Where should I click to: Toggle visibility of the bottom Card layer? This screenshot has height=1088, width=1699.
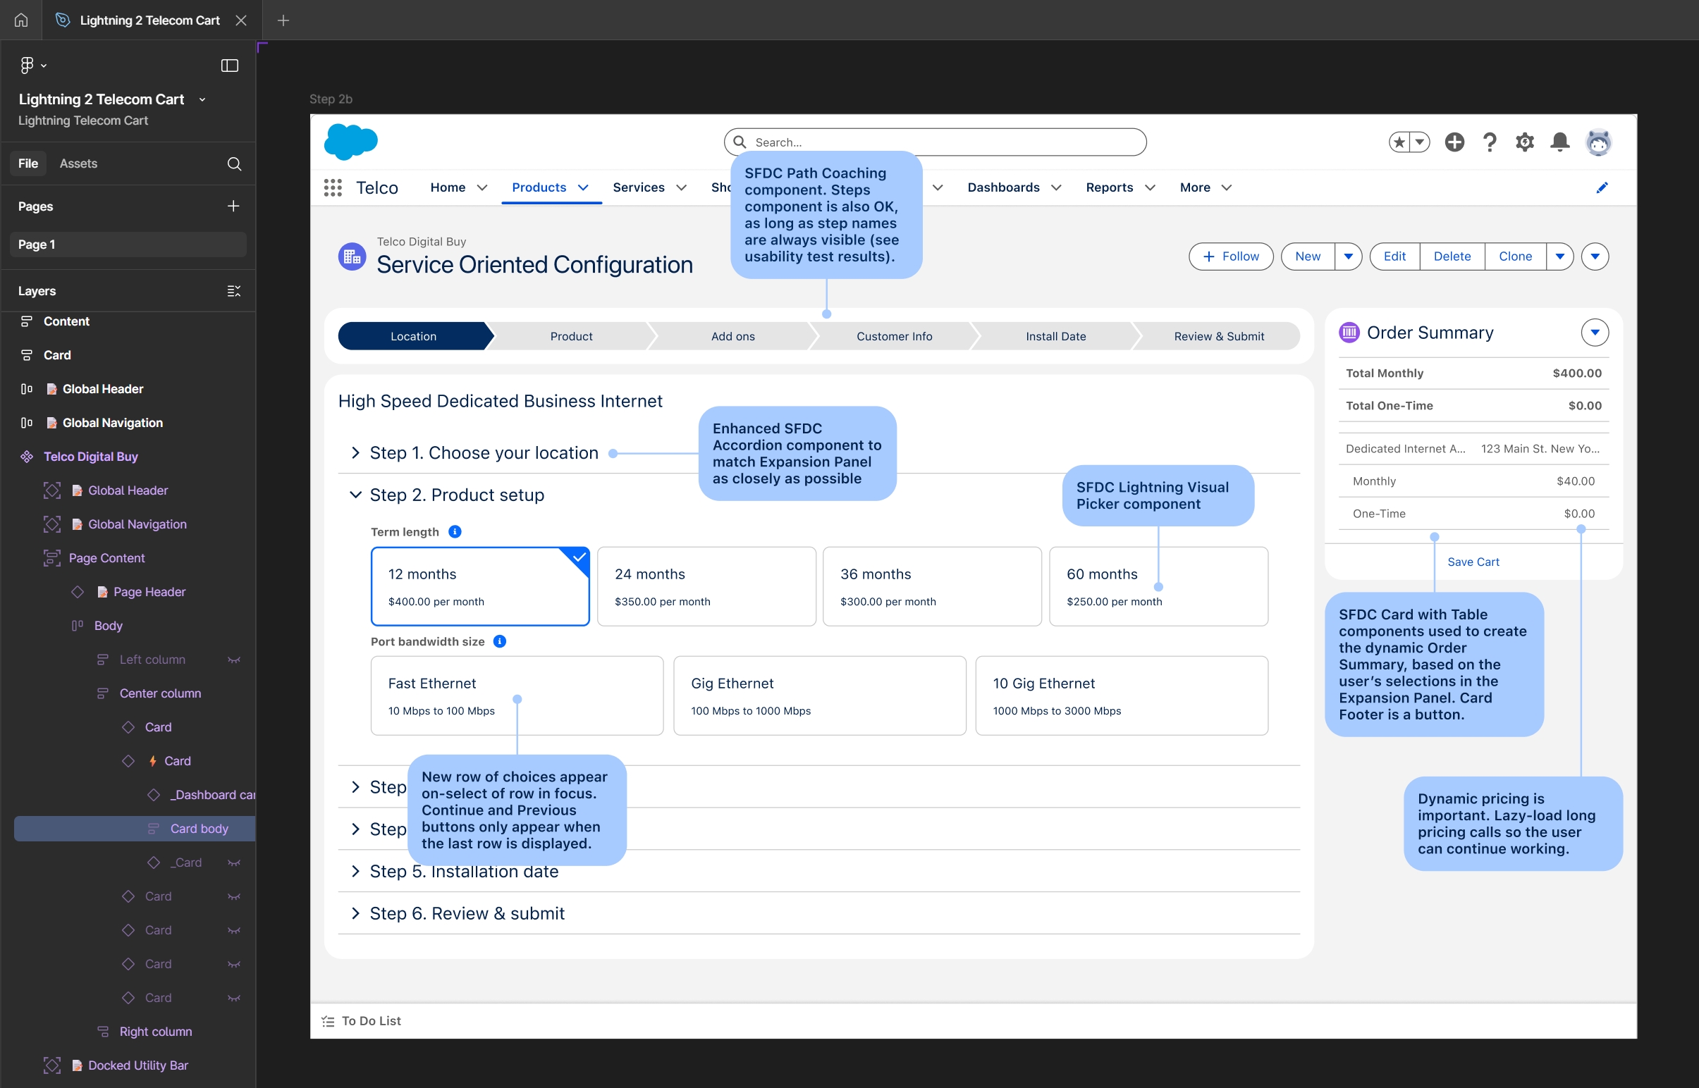click(234, 997)
